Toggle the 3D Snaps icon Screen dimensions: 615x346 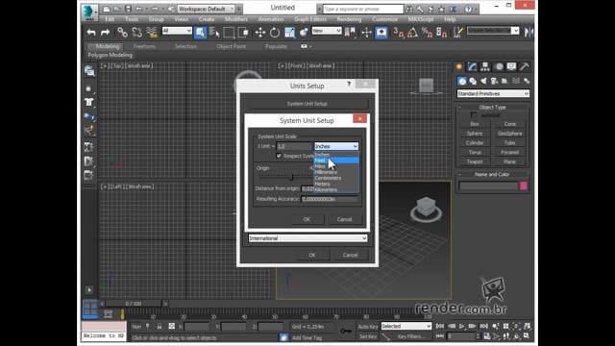click(x=398, y=33)
